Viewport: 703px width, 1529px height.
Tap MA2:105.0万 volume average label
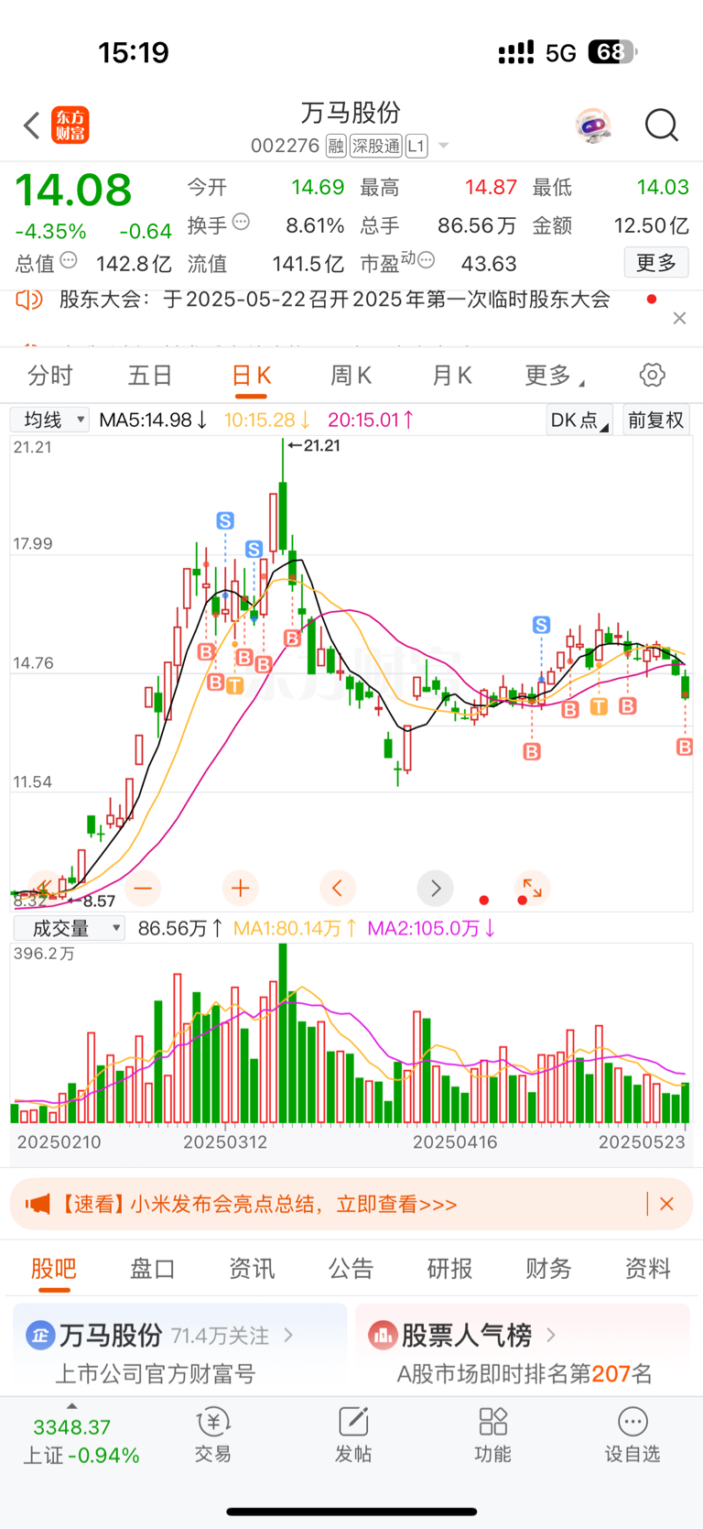(432, 928)
